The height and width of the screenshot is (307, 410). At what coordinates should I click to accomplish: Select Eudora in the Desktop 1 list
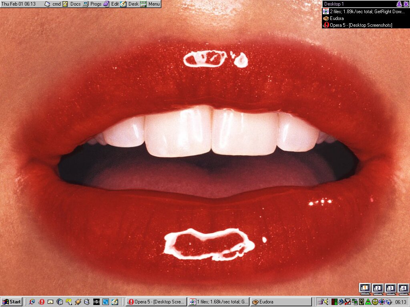(337, 18)
